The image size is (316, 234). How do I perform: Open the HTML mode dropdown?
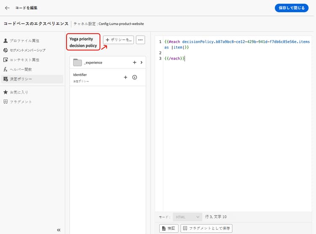187,217
